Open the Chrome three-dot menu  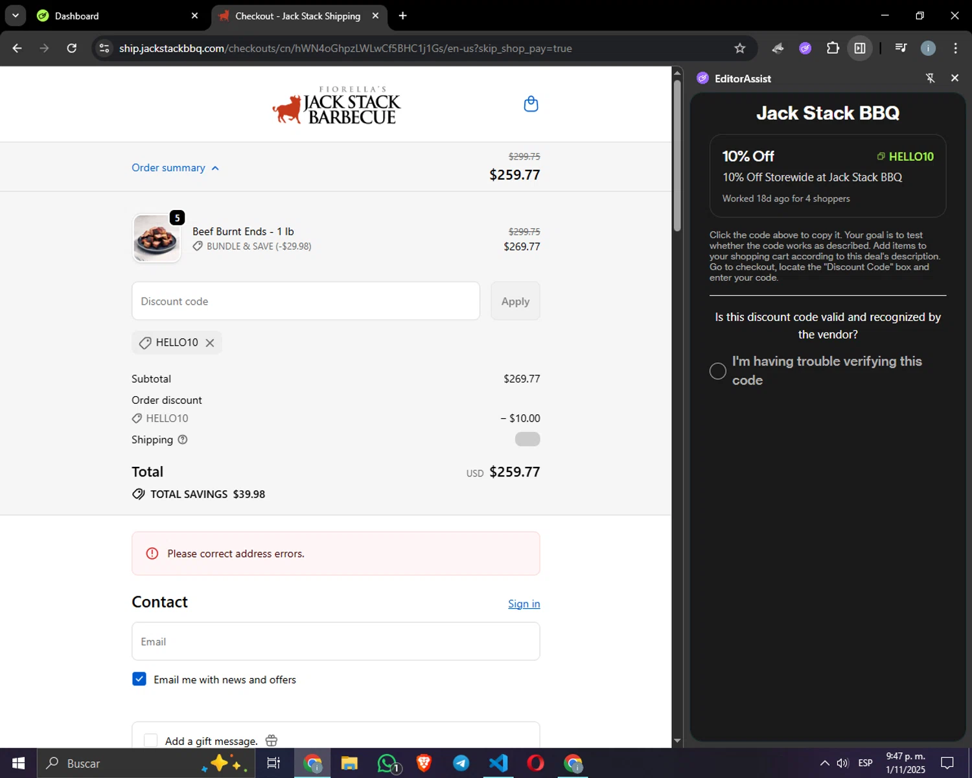[x=955, y=48]
